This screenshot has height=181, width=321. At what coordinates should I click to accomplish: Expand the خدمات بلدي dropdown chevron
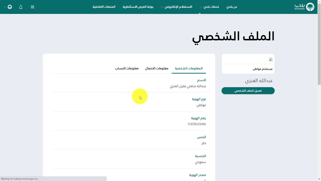[x=201, y=7]
